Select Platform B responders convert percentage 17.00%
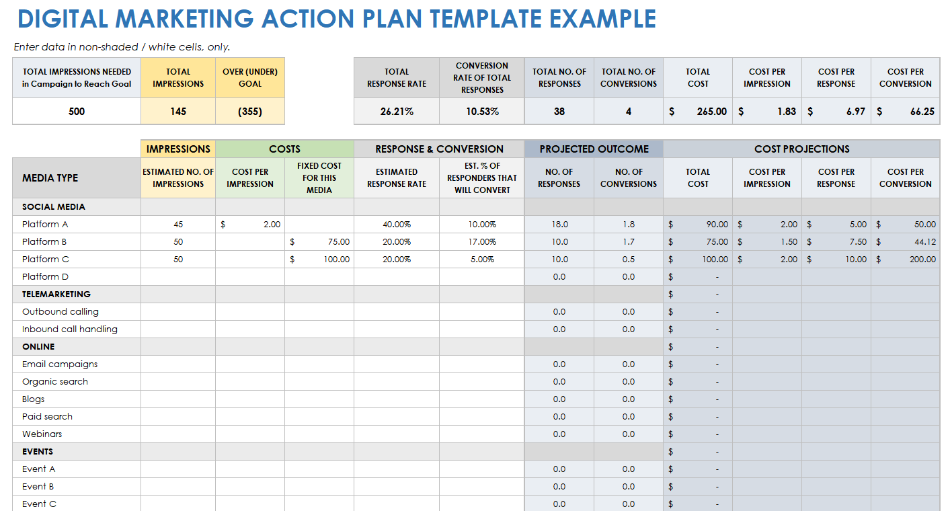The height and width of the screenshot is (511, 950). pyautogui.click(x=482, y=242)
